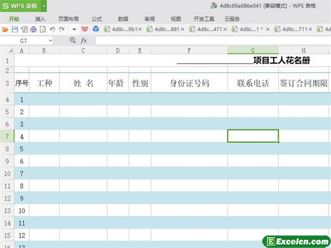Open Print Preview from the toolbar
Image resolution: width=331 pixels, height=248 pixels.
pyautogui.click(x=42, y=29)
